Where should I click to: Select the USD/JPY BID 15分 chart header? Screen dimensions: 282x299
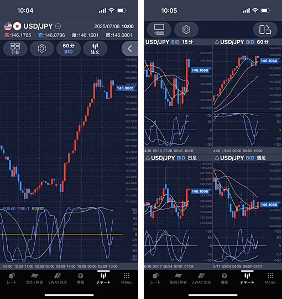169,42
